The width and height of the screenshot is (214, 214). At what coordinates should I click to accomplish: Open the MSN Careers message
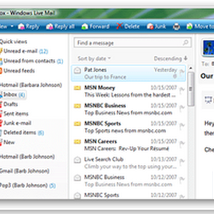[x=128, y=145]
